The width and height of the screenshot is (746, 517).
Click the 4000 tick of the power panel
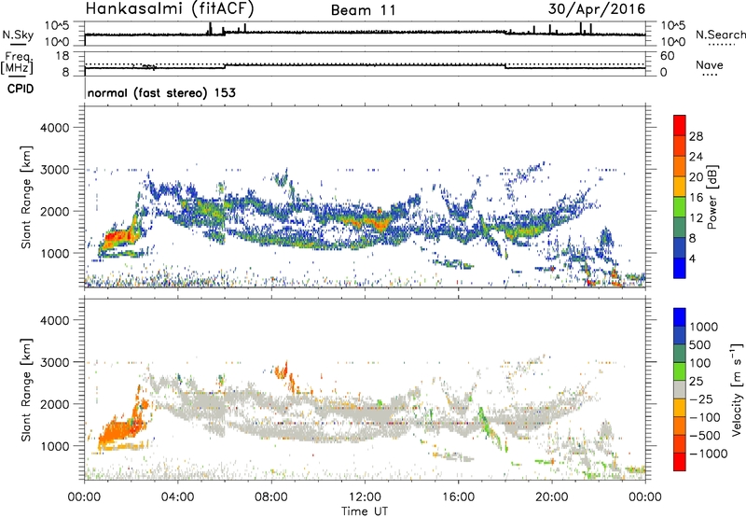55,128
